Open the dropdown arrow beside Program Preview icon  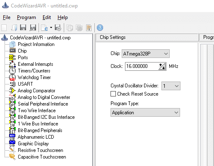(x=51, y=28)
